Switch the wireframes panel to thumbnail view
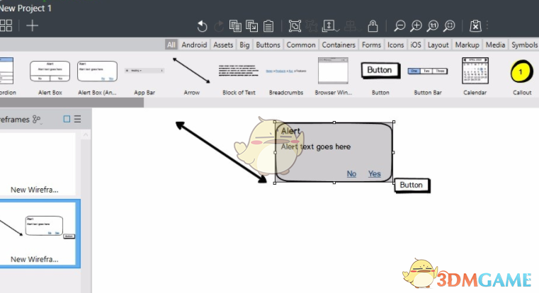This screenshot has width=539, height=293. (67, 119)
